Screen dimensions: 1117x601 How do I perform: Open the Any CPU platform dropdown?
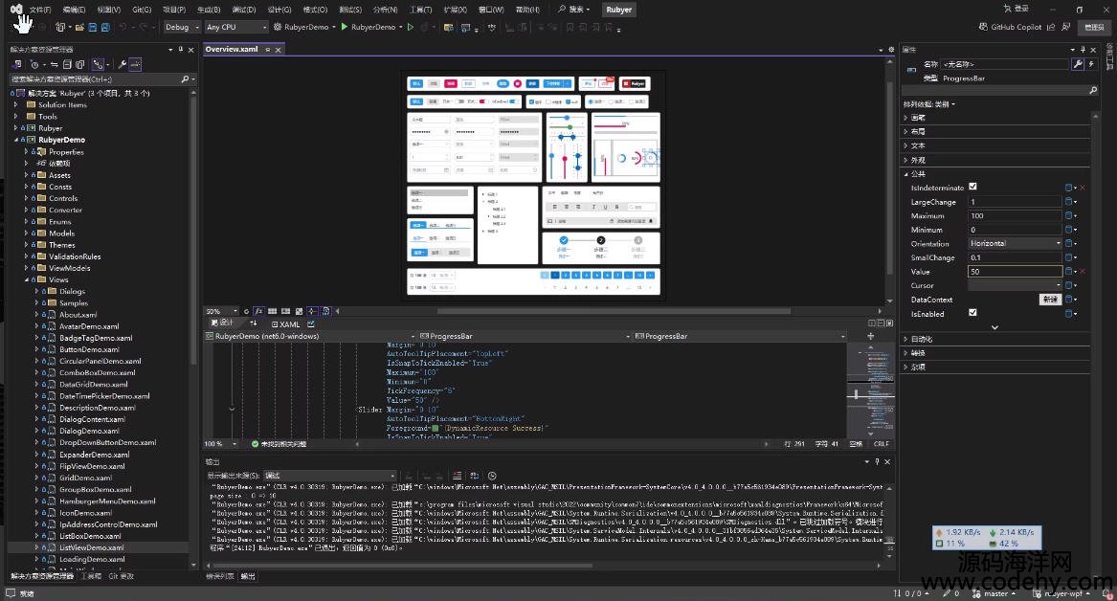235,27
